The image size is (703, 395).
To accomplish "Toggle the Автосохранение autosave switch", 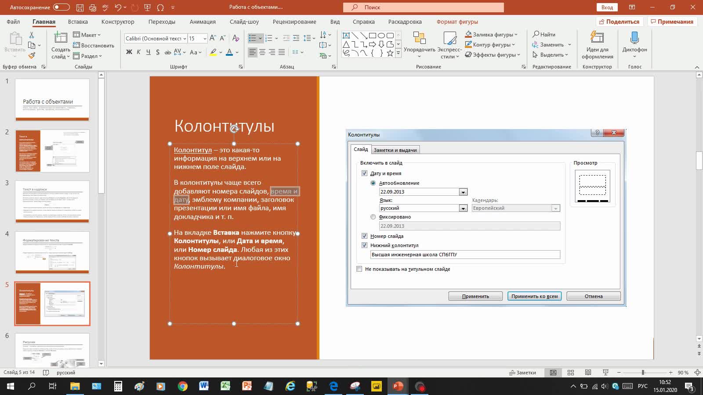I will tap(62, 7).
